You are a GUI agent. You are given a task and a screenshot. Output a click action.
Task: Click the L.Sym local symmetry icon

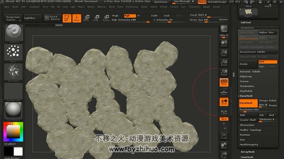pyautogui.click(x=224, y=112)
